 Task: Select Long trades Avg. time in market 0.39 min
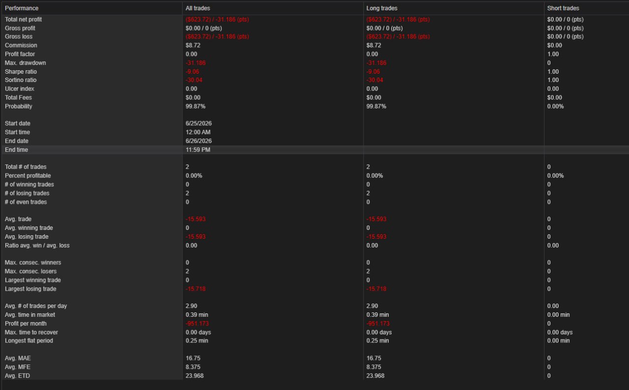pyautogui.click(x=377, y=315)
